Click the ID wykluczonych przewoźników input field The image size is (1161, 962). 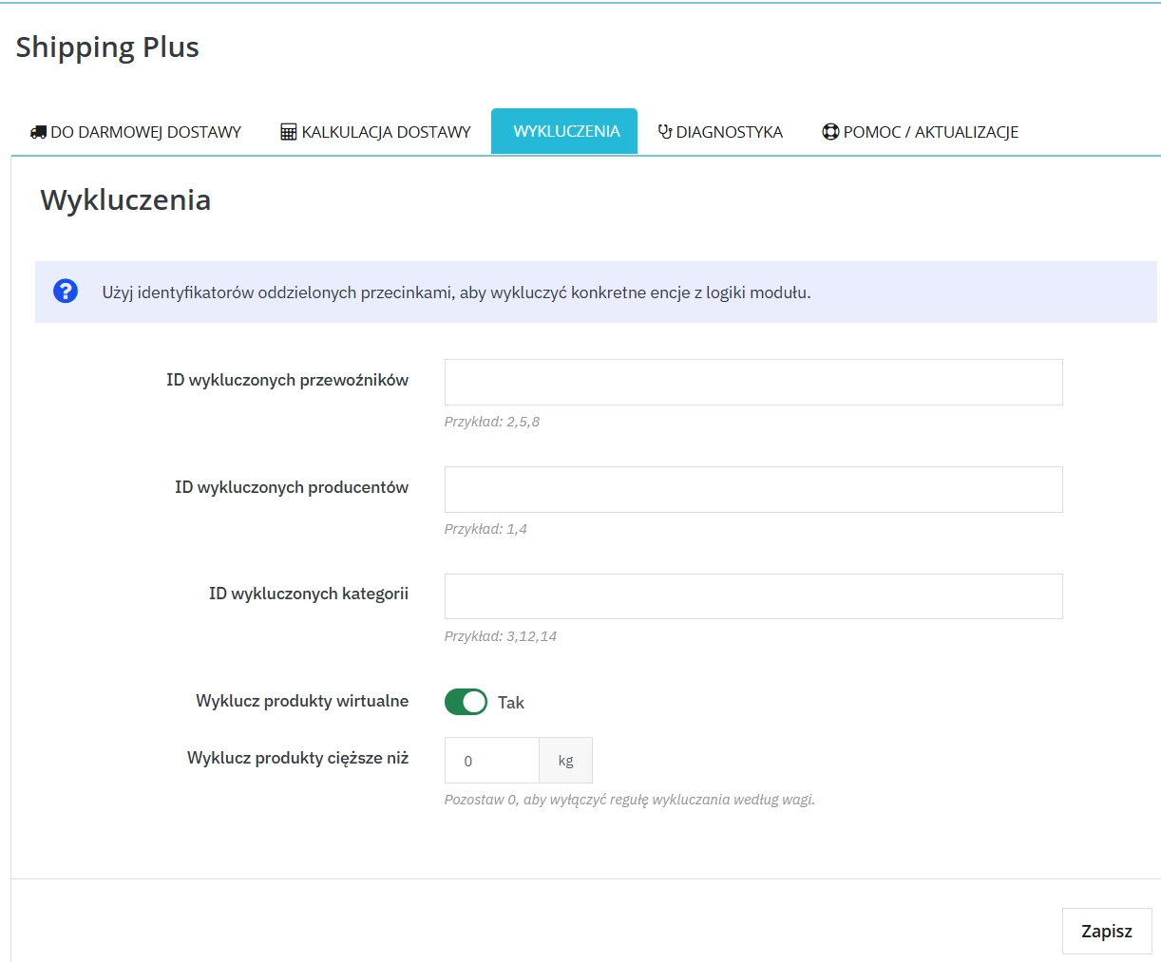click(752, 382)
